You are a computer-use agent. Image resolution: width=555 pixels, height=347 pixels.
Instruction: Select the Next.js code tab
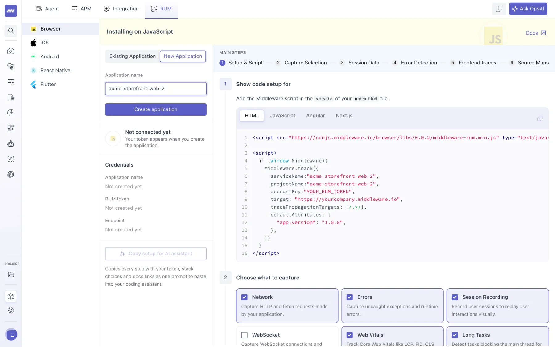point(344,116)
